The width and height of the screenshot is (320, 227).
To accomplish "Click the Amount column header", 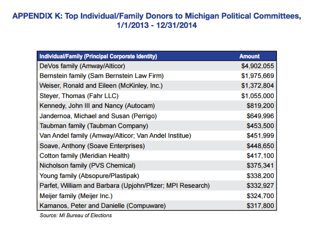I will (x=249, y=56).
